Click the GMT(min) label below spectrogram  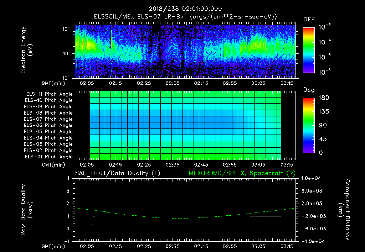tap(53, 83)
